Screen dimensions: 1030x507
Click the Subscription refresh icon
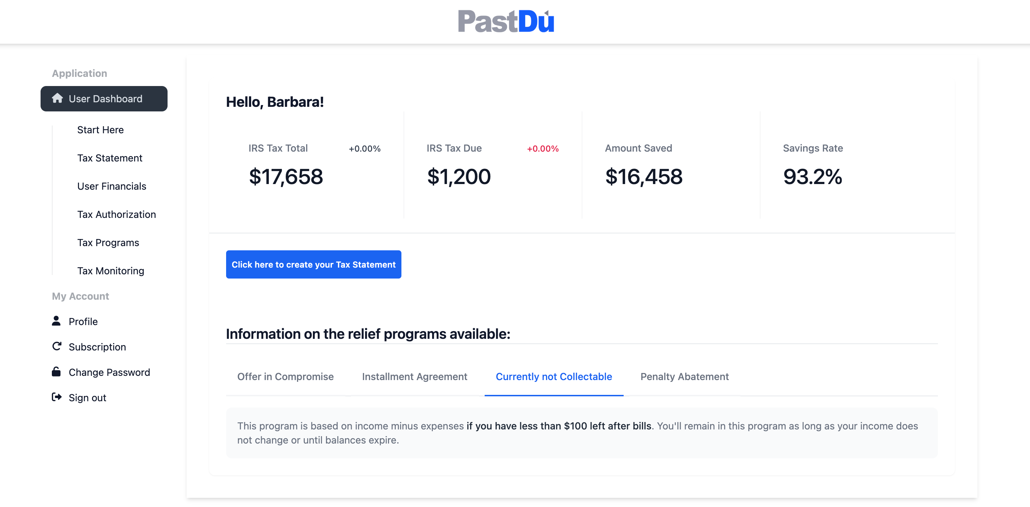tap(57, 346)
